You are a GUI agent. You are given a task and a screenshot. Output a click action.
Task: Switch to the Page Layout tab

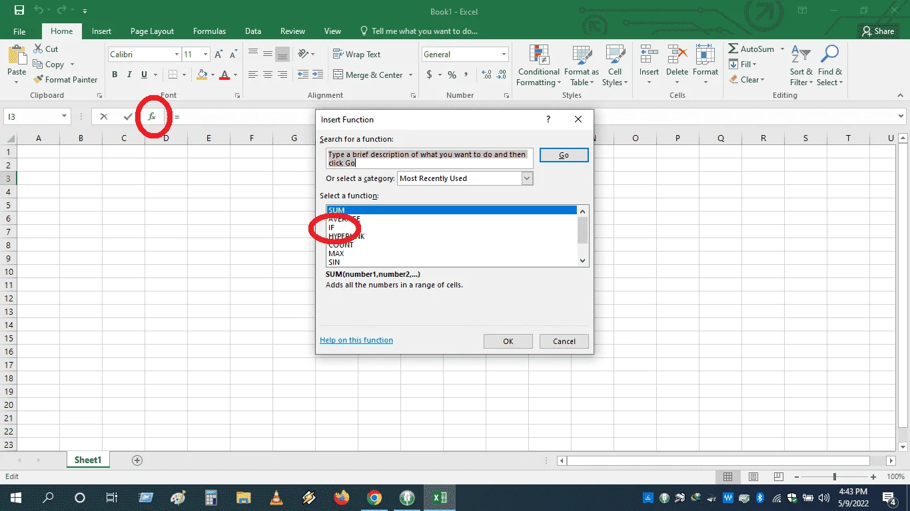coord(152,31)
